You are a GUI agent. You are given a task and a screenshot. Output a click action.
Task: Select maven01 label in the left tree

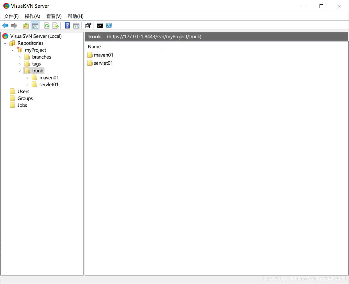pos(49,78)
